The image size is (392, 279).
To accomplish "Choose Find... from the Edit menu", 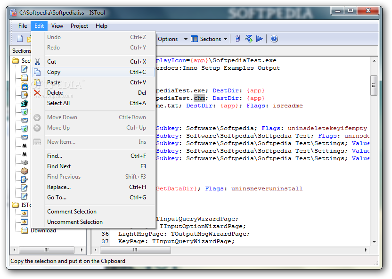I will 93,156.
